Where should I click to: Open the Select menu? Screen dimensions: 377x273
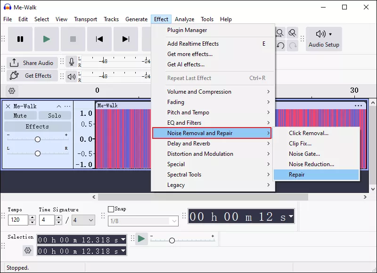tap(41, 19)
